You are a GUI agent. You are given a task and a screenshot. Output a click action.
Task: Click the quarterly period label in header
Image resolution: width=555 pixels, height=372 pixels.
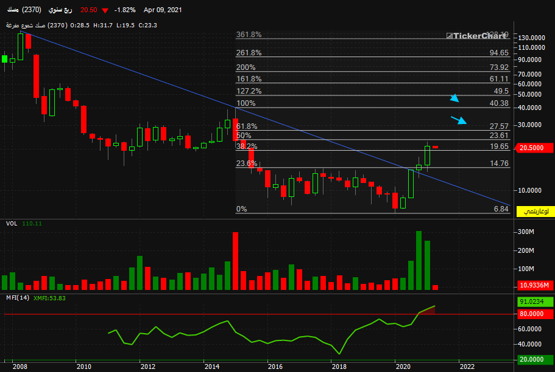(60, 10)
